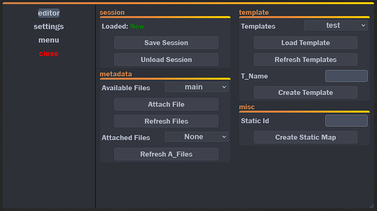
Task: Go to the menu sidebar item
Action: pyautogui.click(x=49, y=40)
